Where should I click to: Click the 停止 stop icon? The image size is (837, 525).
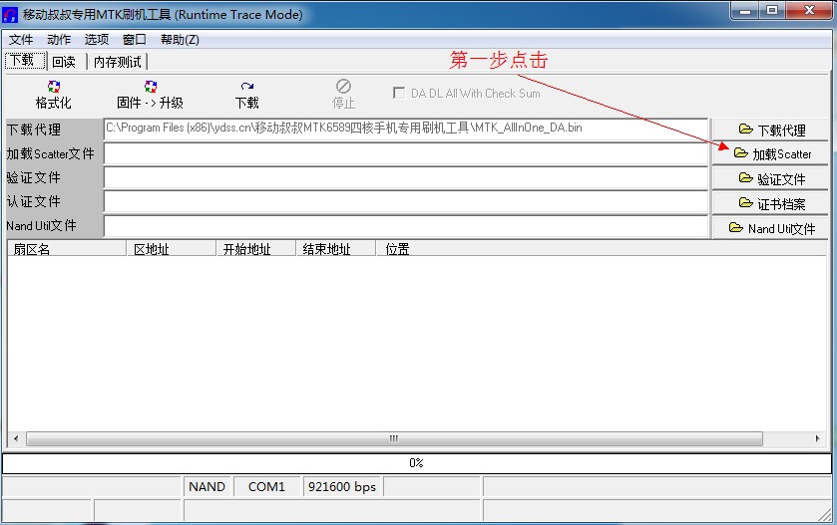click(343, 87)
